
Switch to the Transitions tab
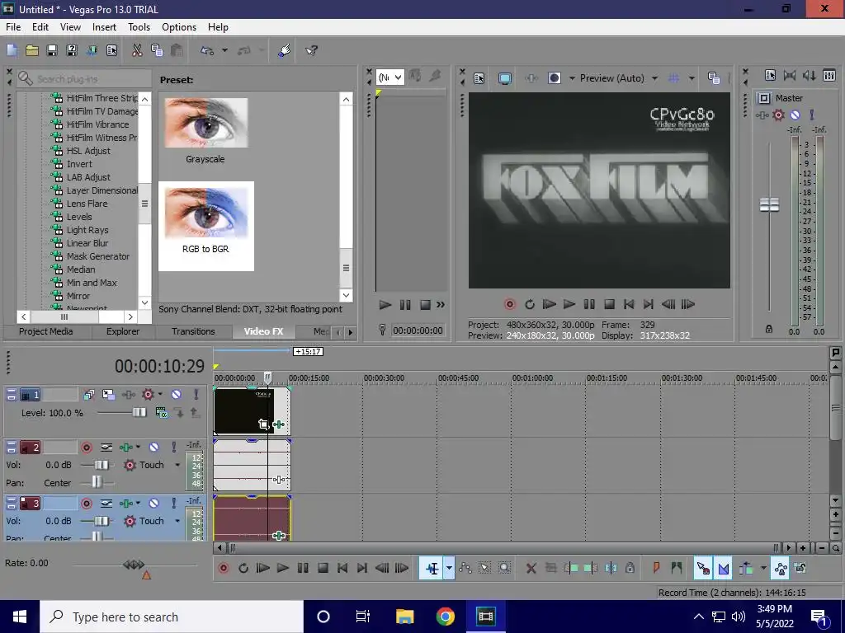[x=193, y=331]
